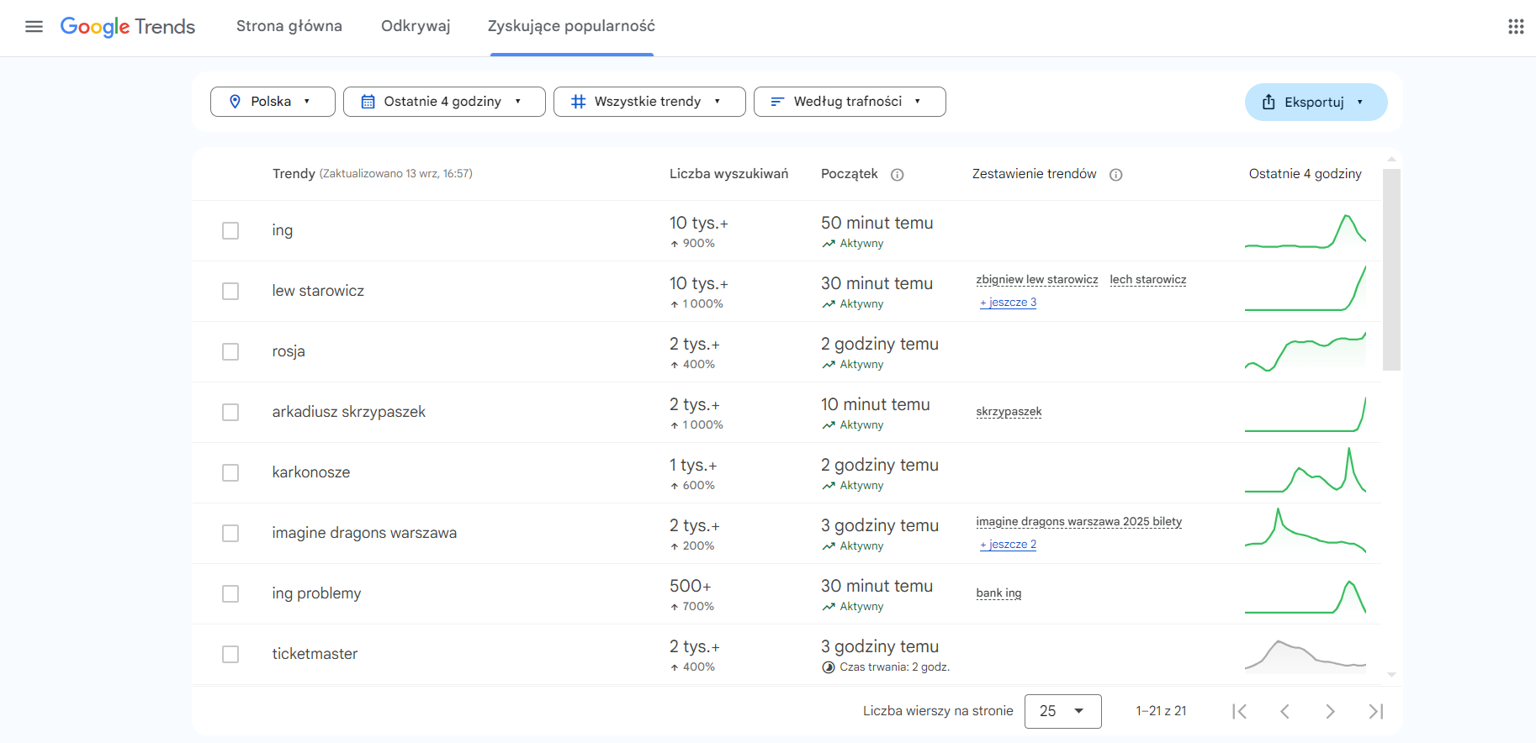This screenshot has height=743, width=1536.
Task: Open the Polska country dropdown
Action: [273, 102]
